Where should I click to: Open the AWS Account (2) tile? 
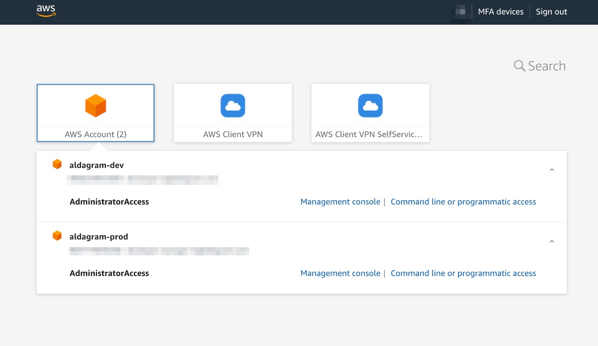[96, 113]
